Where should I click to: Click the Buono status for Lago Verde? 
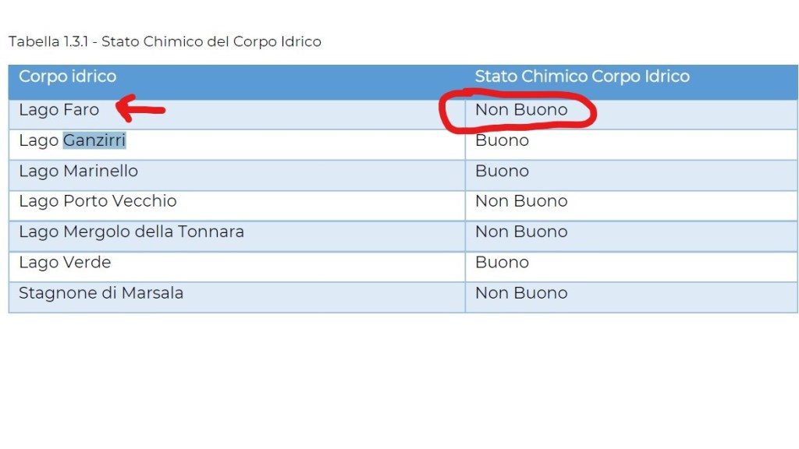[x=502, y=262]
